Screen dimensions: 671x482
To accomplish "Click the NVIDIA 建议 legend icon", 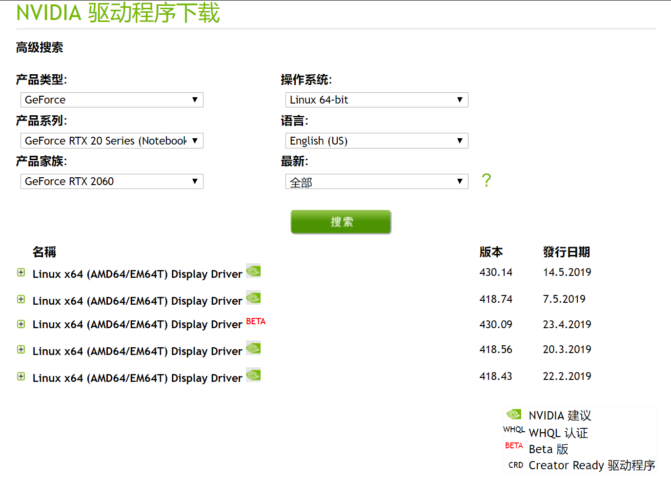I will coord(514,414).
